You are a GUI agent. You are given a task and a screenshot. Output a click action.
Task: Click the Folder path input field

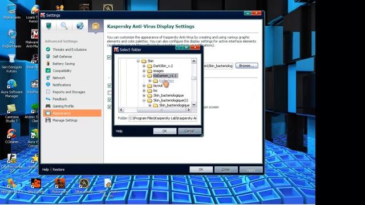coord(163,118)
